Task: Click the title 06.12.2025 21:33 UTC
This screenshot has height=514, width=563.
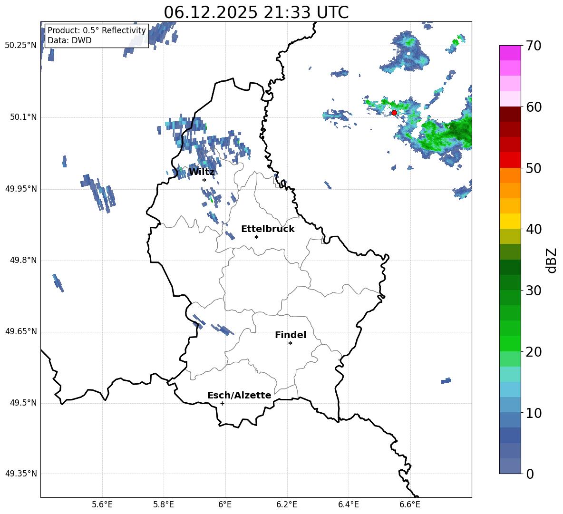Action: [256, 12]
